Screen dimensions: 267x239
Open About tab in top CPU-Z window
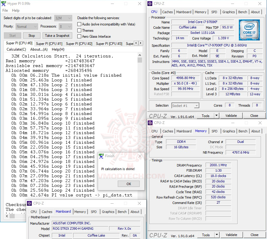(255, 12)
